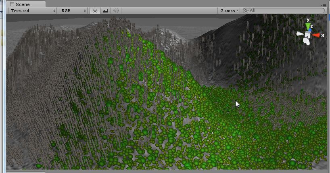Viewport: 330px width, 173px height.
Task: Toggle the skybox image overlay button
Action: [x=105, y=10]
